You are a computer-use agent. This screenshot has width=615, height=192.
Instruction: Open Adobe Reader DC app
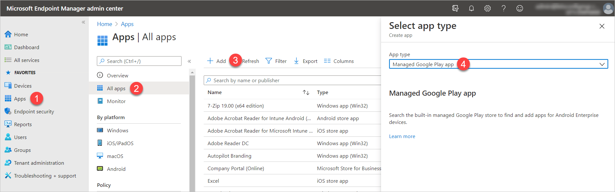point(228,143)
